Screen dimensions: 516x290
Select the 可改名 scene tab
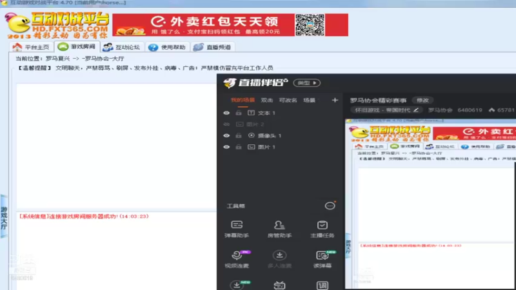click(288, 100)
